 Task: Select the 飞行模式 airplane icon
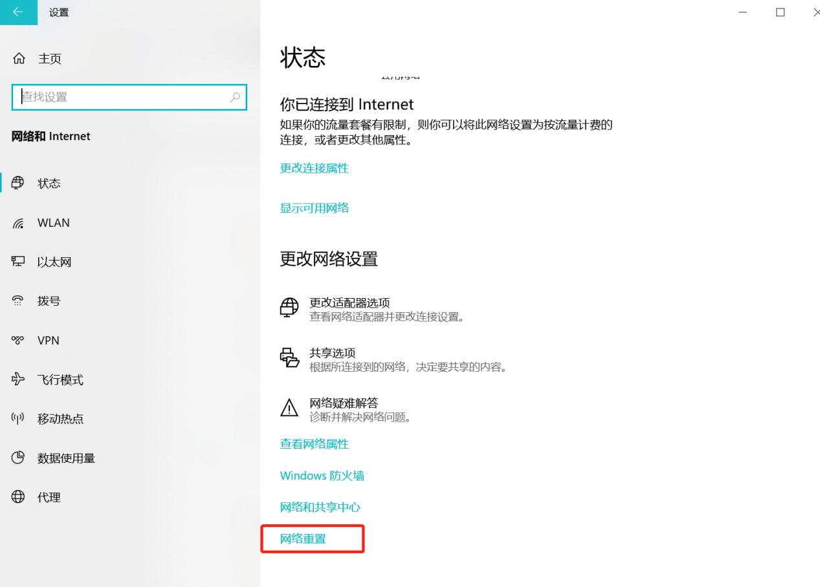pos(19,379)
